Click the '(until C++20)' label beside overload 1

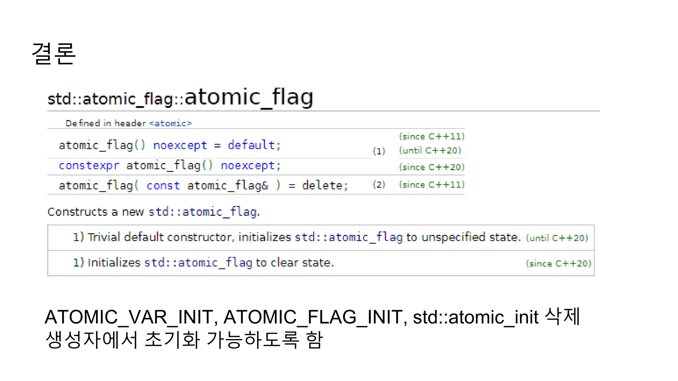(x=430, y=150)
